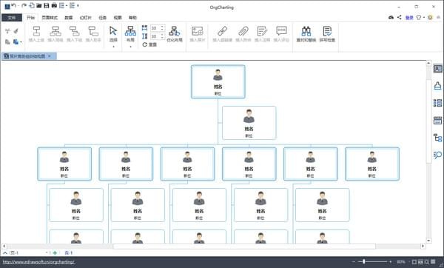This screenshot has width=444, height=268.
Task: Open Find and Replace binoculars icon
Action: (x=306, y=31)
